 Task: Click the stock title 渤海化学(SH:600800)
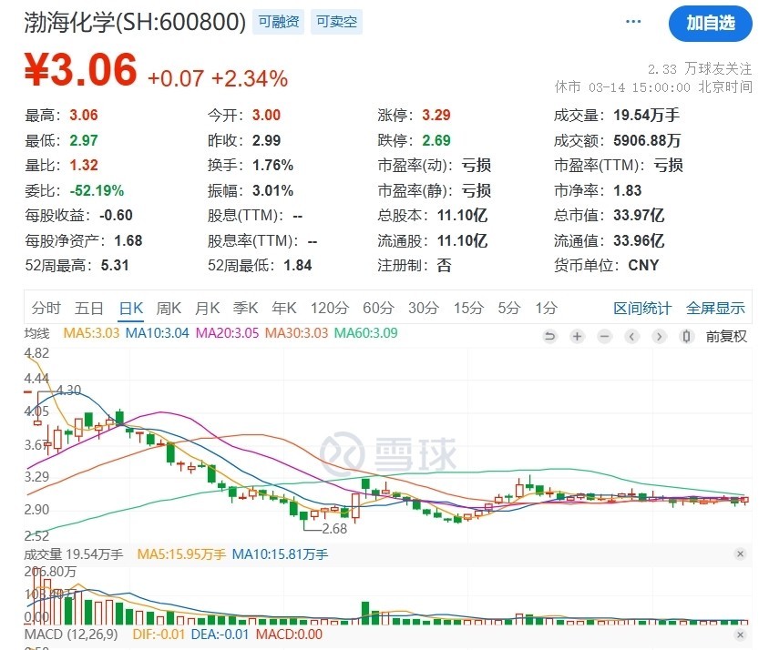click(x=135, y=22)
